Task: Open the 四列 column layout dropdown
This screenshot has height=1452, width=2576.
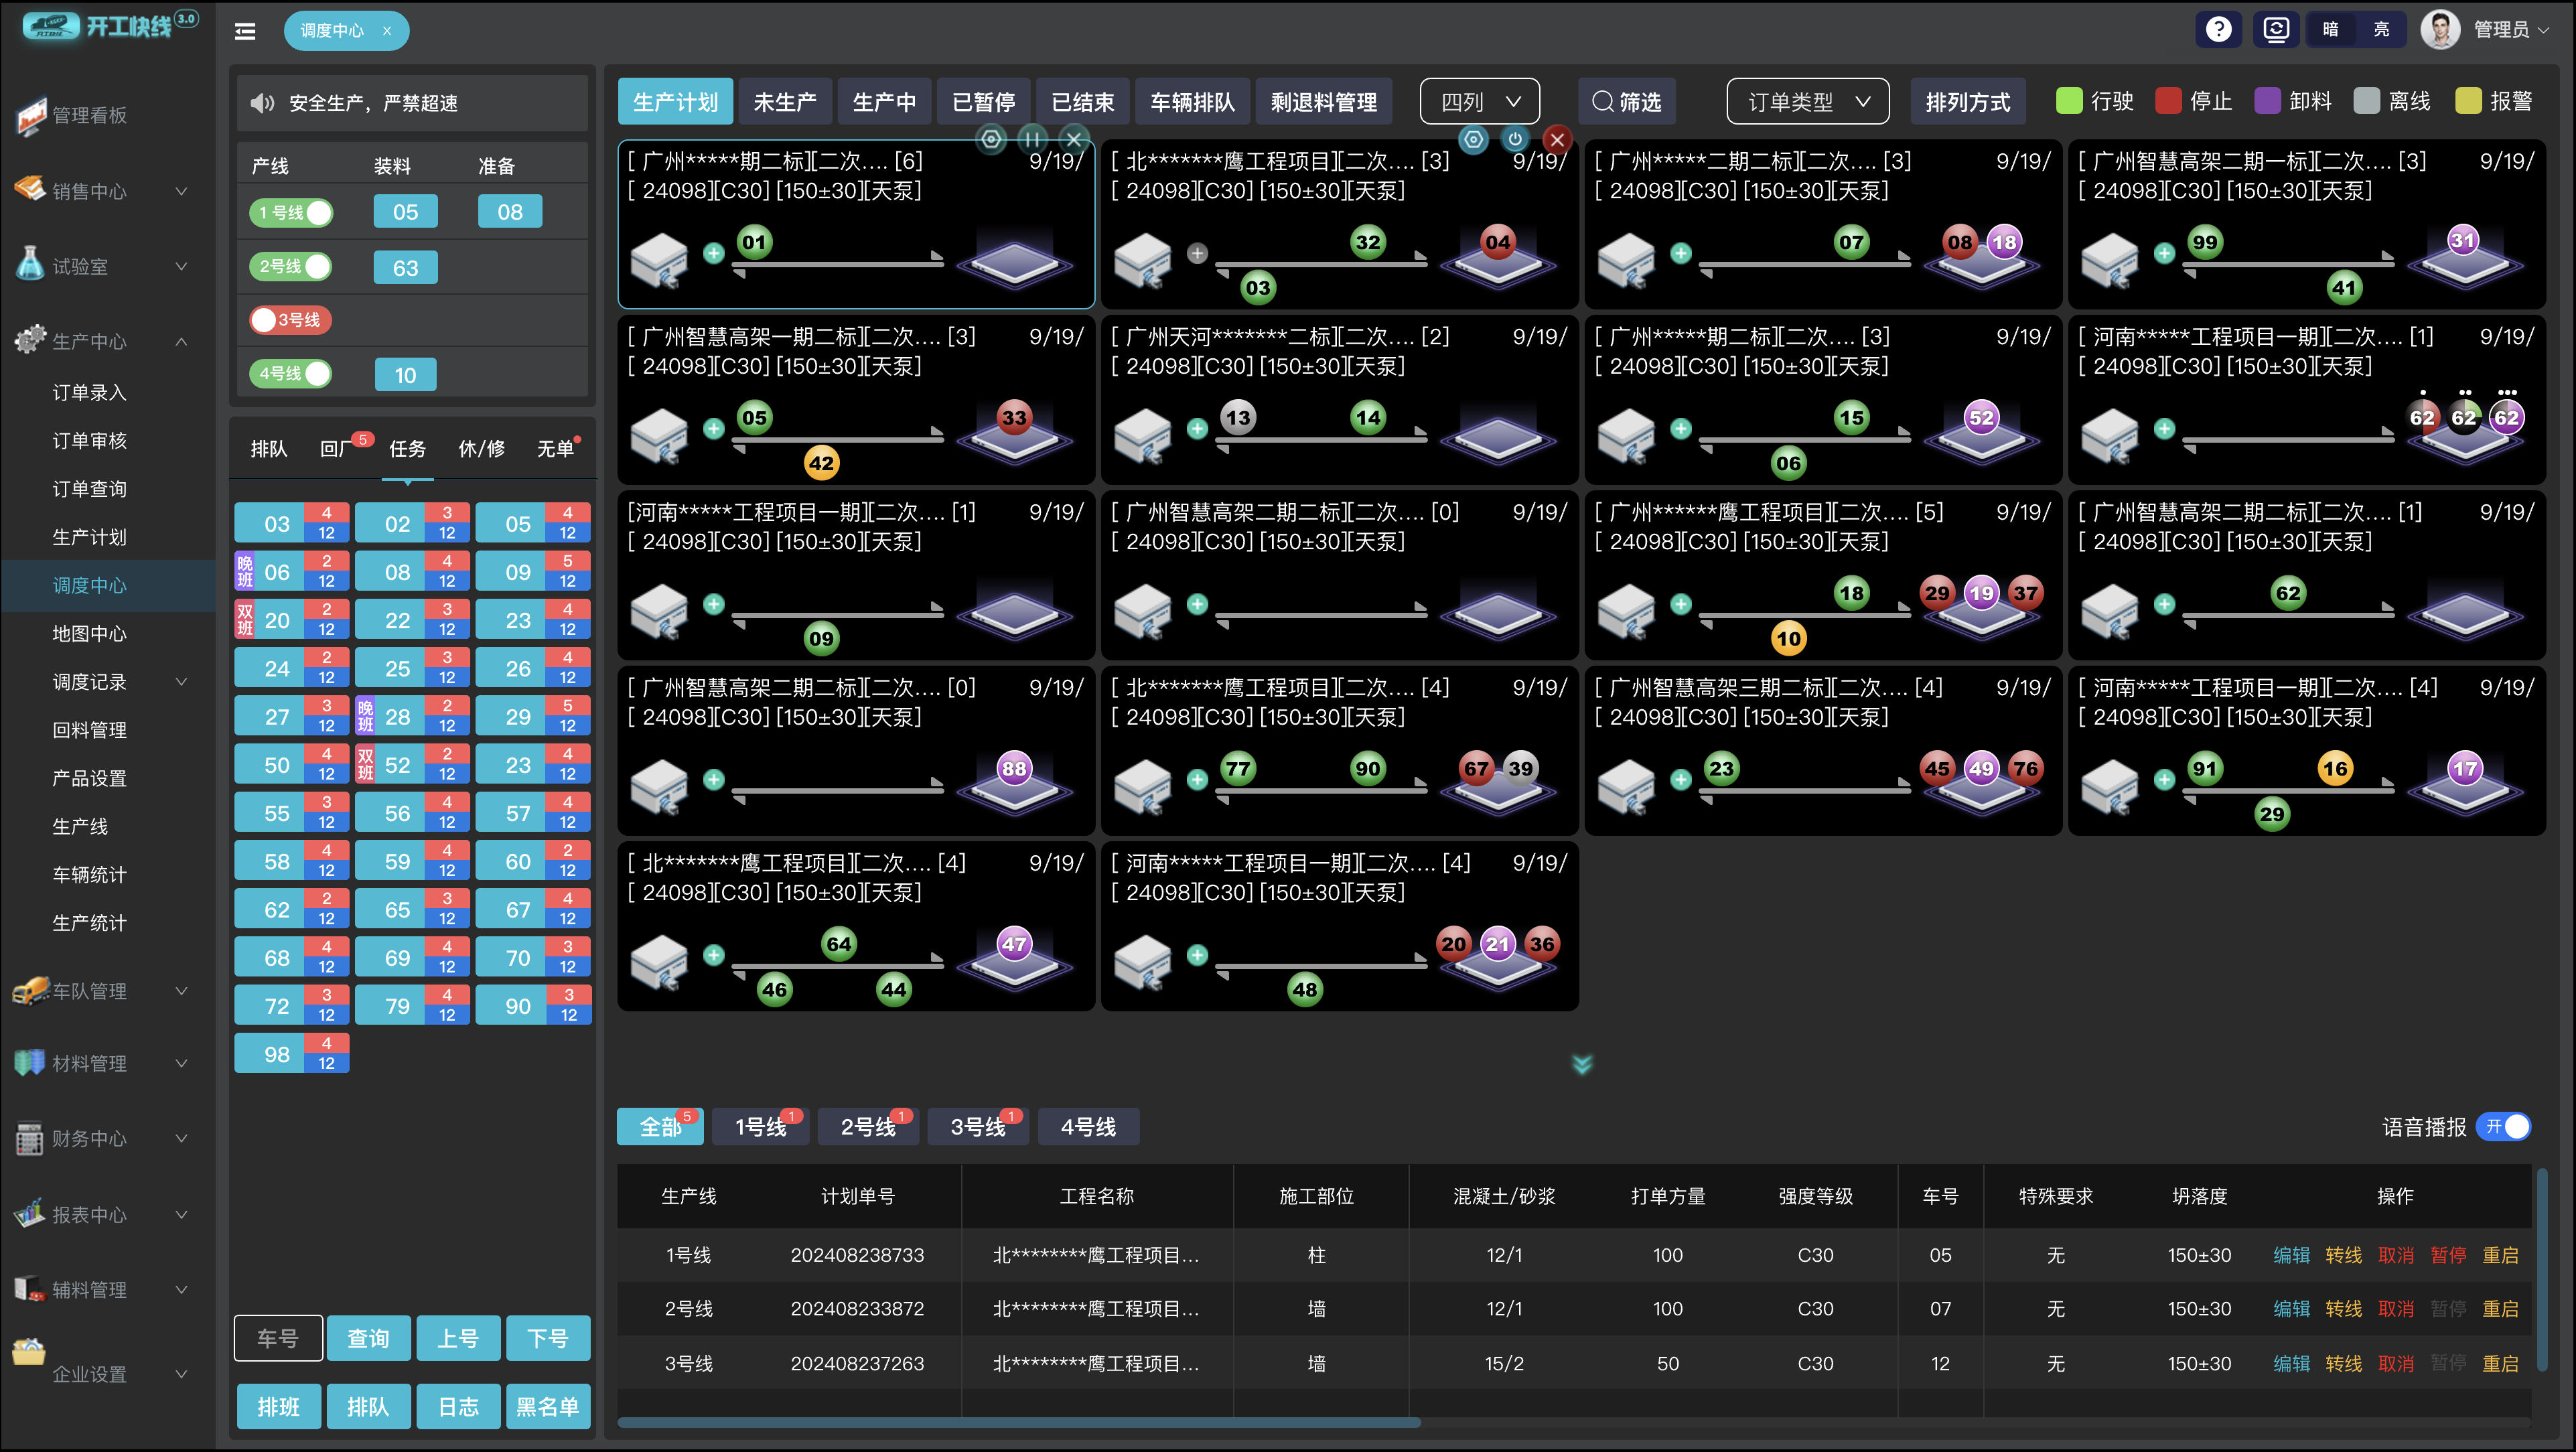Action: point(1479,102)
